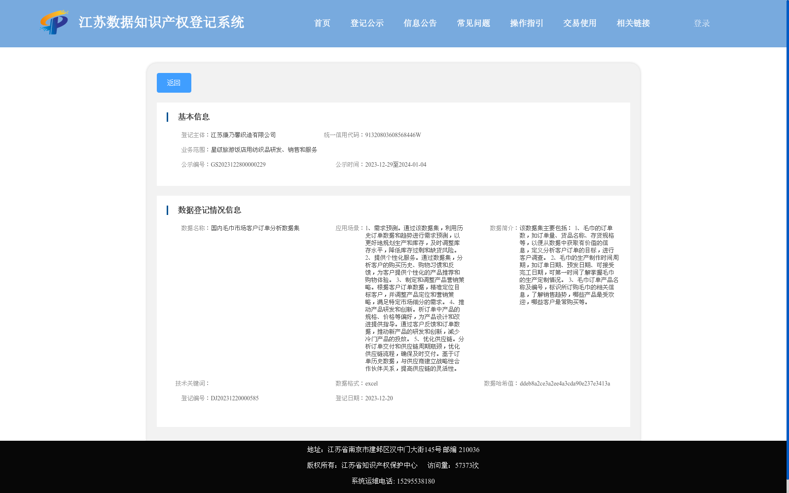Viewport: 789px width, 493px height.
Task: Select data format value excel
Action: [x=371, y=384]
